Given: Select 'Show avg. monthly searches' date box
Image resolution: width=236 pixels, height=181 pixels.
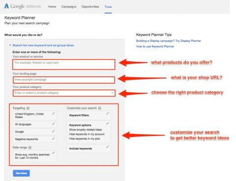Looking at the screenshot, I should tap(34, 156).
